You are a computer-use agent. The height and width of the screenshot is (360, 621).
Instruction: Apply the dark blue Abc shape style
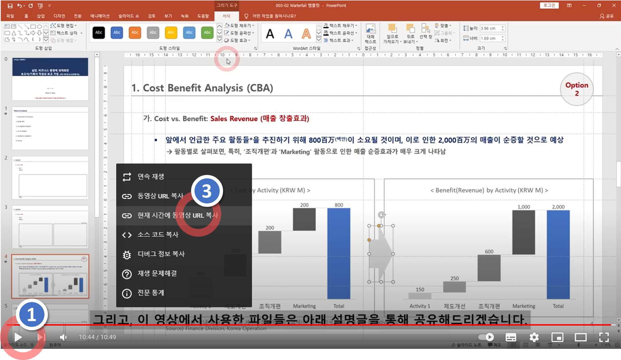[x=117, y=32]
